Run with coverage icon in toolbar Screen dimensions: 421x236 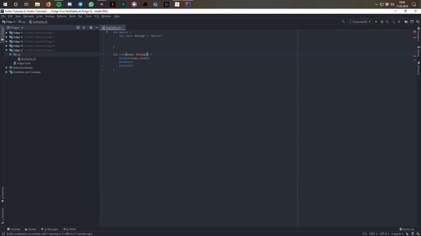click(x=387, y=22)
